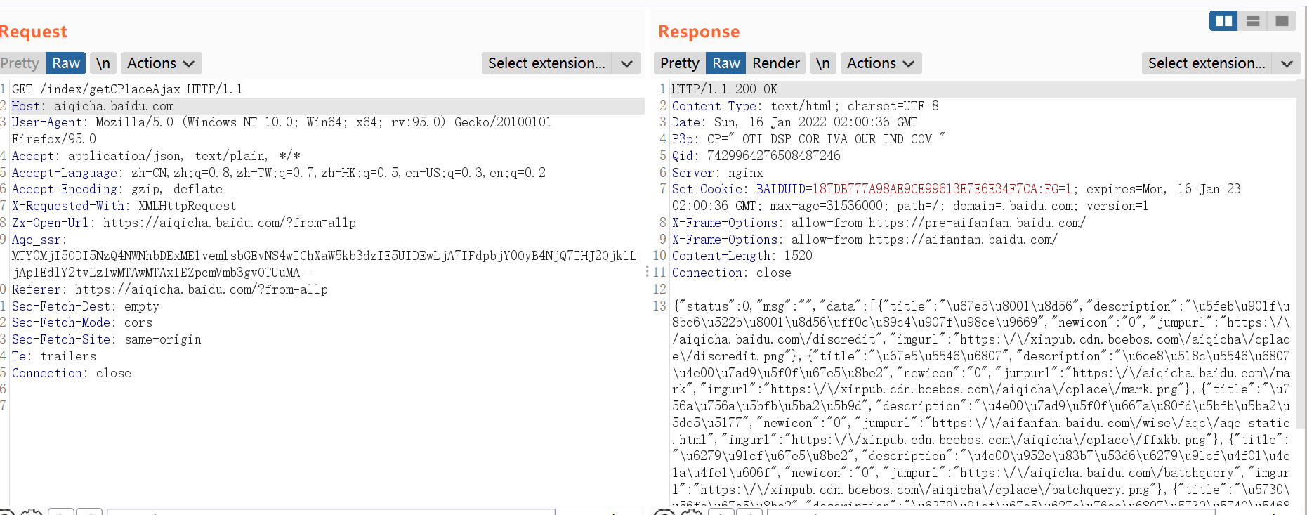Image resolution: width=1307 pixels, height=515 pixels.
Task: Toggle \n display in Request panel
Action: click(103, 63)
